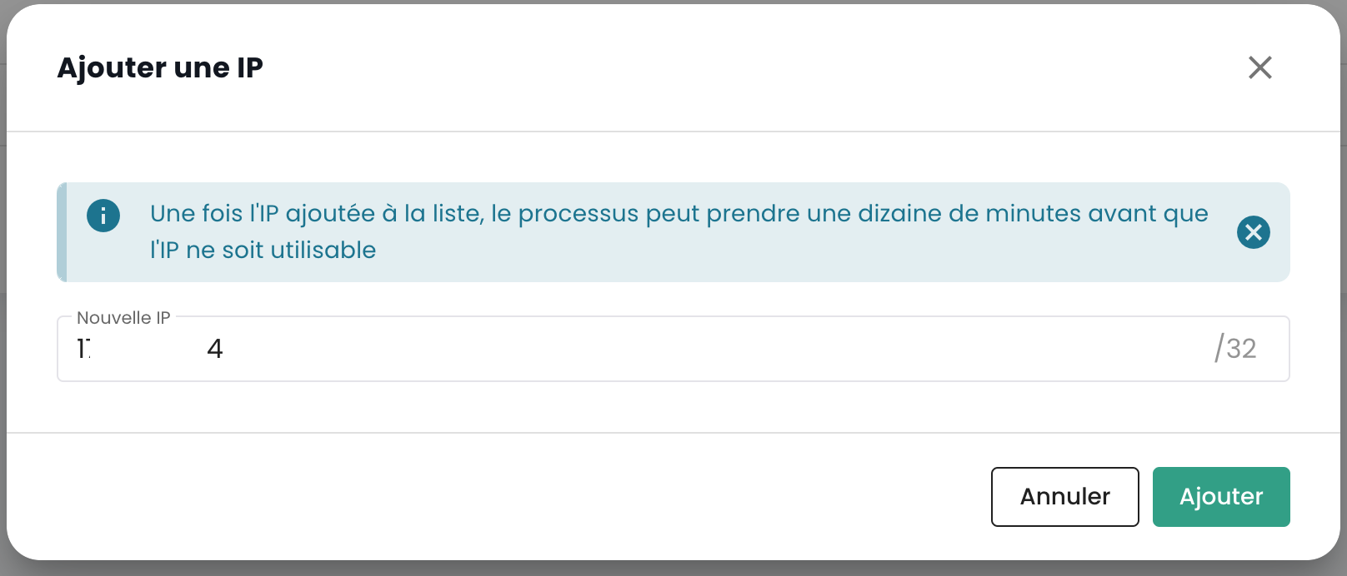
Task: Place cursor after the trailing 4 in IP
Action: pyautogui.click(x=223, y=349)
